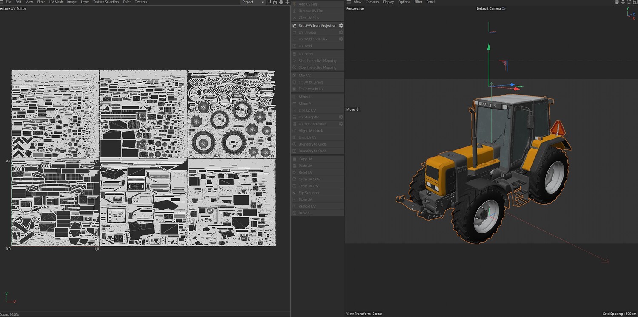
Task: Open the UV Unwrap settings gear
Action: click(341, 32)
